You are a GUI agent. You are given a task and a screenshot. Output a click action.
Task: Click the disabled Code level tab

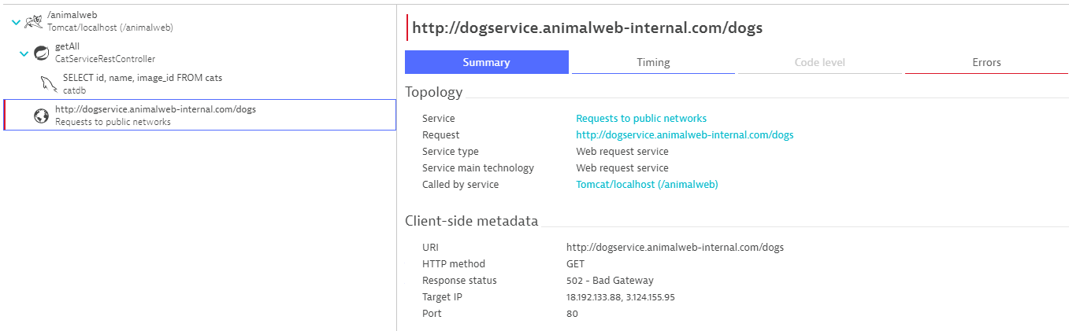(x=819, y=62)
